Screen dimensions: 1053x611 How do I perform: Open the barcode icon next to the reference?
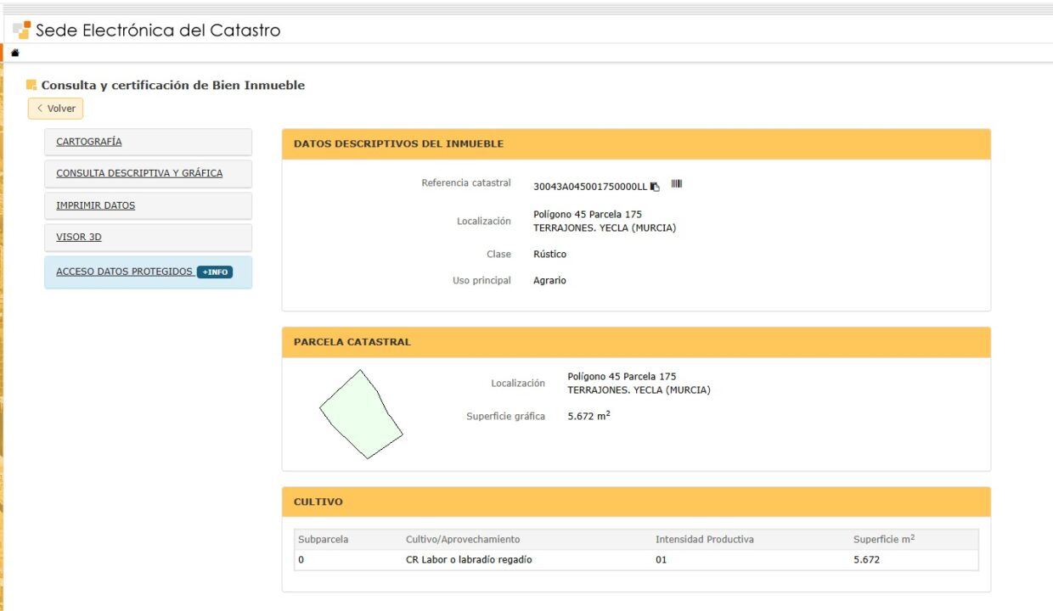(677, 183)
